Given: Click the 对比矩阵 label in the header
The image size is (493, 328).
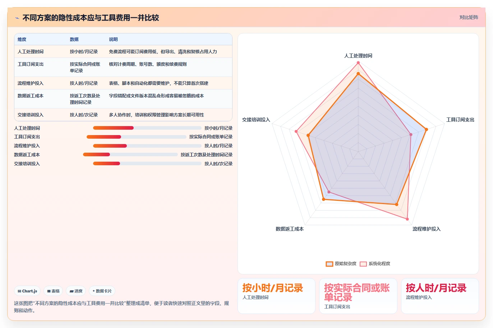Looking at the screenshot, I should click(469, 17).
